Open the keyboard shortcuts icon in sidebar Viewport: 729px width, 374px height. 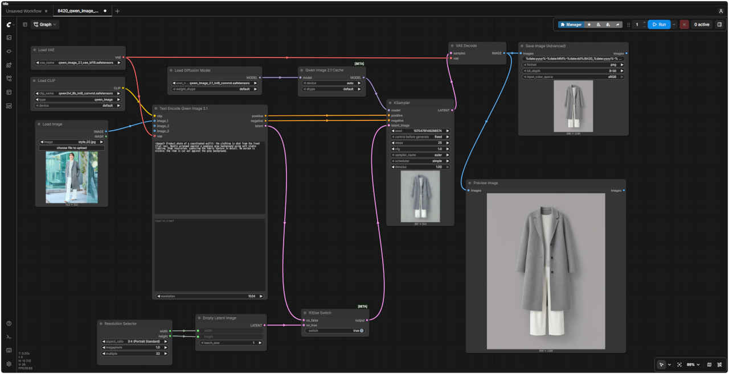click(x=9, y=350)
